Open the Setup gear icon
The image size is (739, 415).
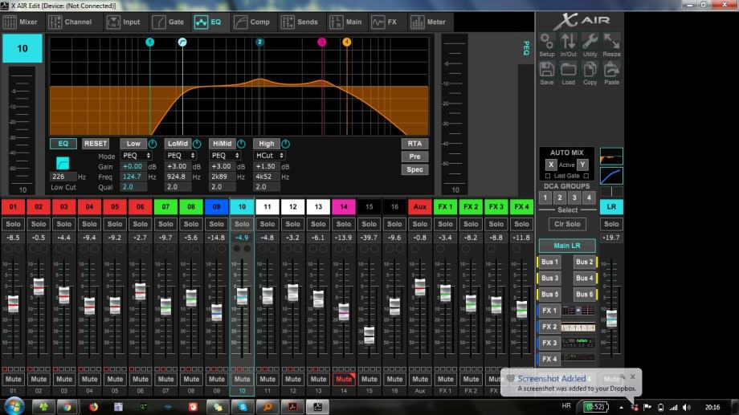[546, 41]
